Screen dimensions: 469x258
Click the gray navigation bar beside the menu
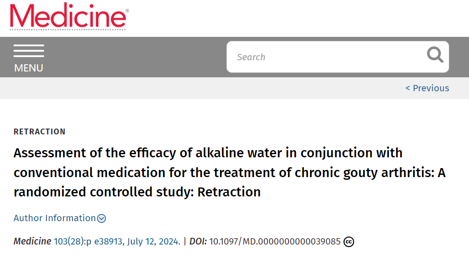[135, 57]
